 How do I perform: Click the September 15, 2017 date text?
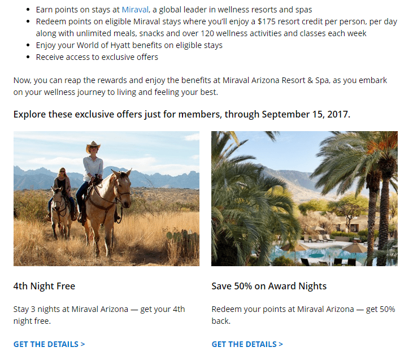pyautogui.click(x=306, y=114)
